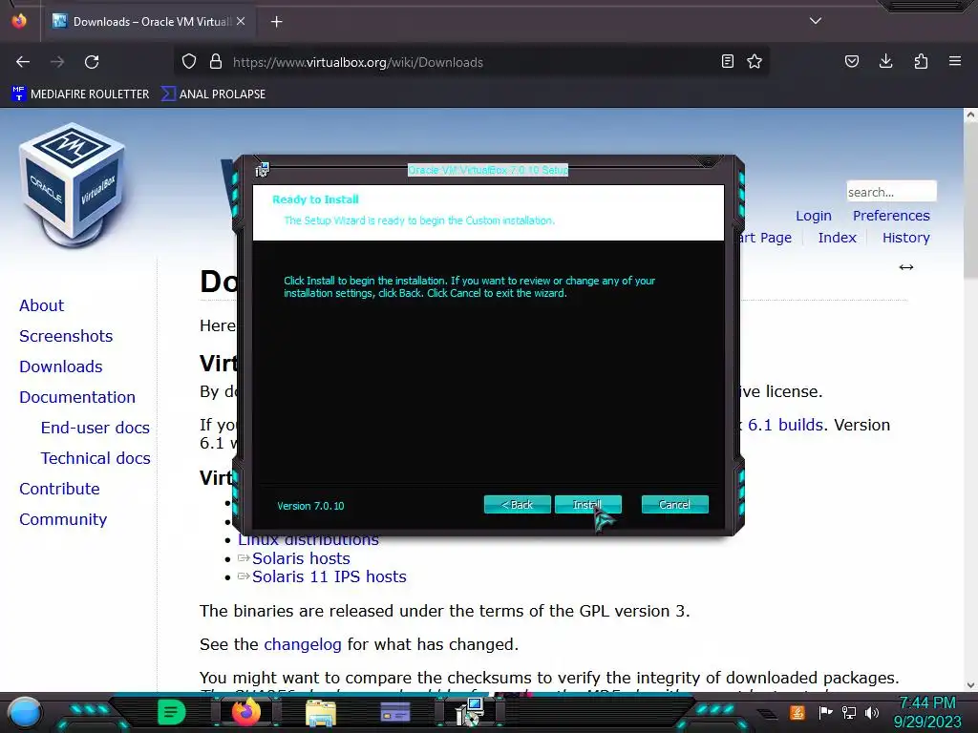Open the extensions puzzle icon
The image size is (978, 733).
tap(921, 61)
